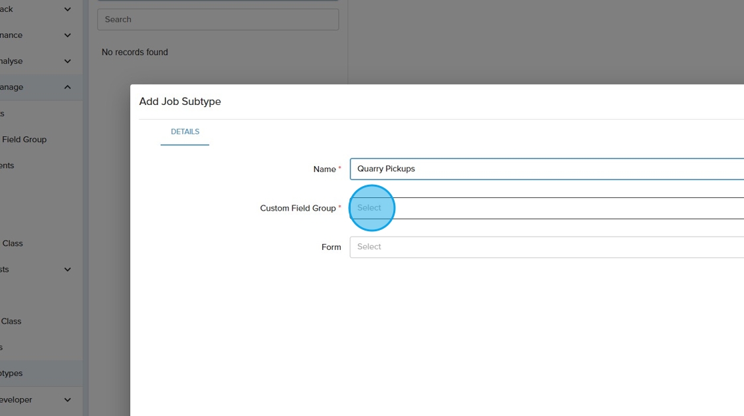
Task: Select the Class item below Subtypes' "sts" section
Action: tap(11, 321)
